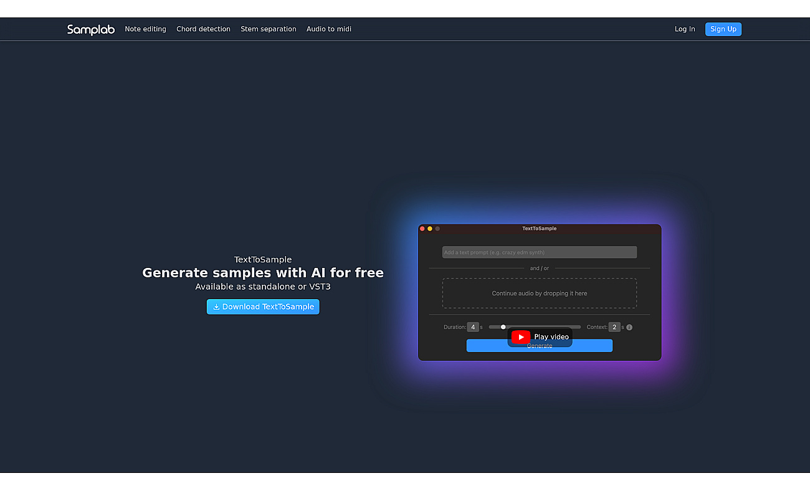Click the Log In link
The image size is (810, 491).
coord(685,29)
